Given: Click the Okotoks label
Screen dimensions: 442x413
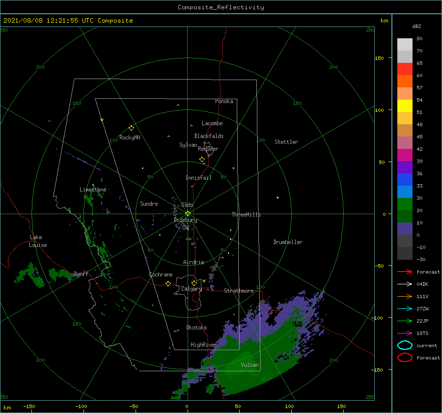Looking at the screenshot, I should click(x=196, y=328).
